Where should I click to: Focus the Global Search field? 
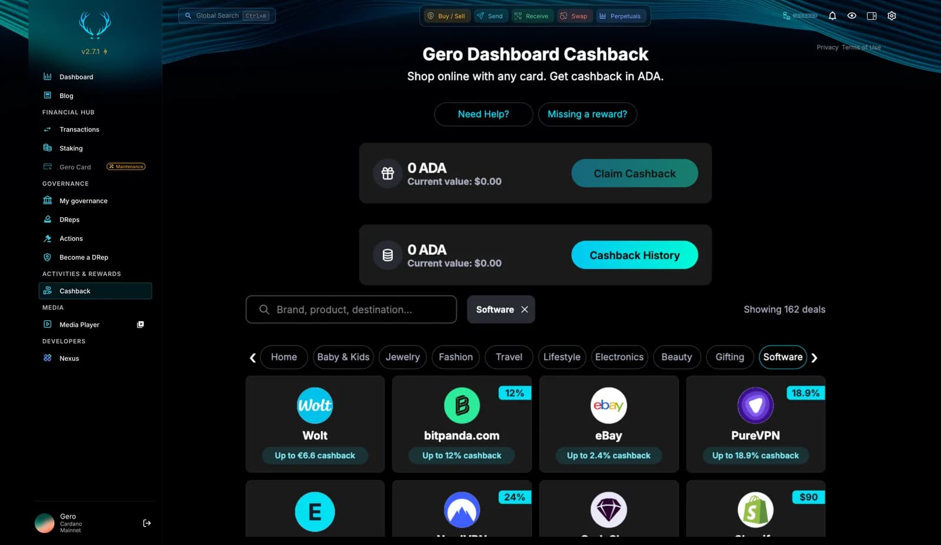pyautogui.click(x=227, y=16)
